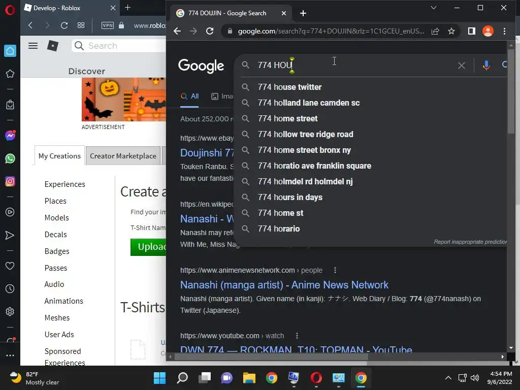
Task: Close the 774 DOUJIN Google Search tab
Action: point(283,13)
